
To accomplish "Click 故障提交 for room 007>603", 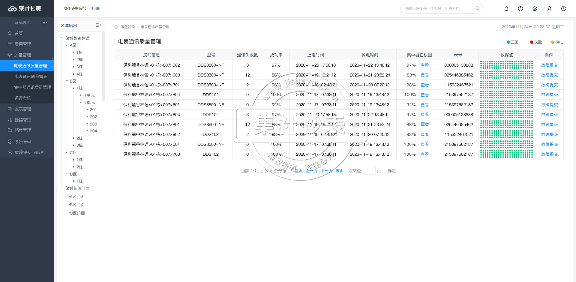I will point(549,75).
